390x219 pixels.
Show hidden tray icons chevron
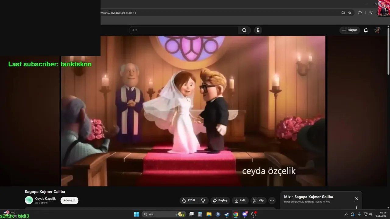pos(346,214)
